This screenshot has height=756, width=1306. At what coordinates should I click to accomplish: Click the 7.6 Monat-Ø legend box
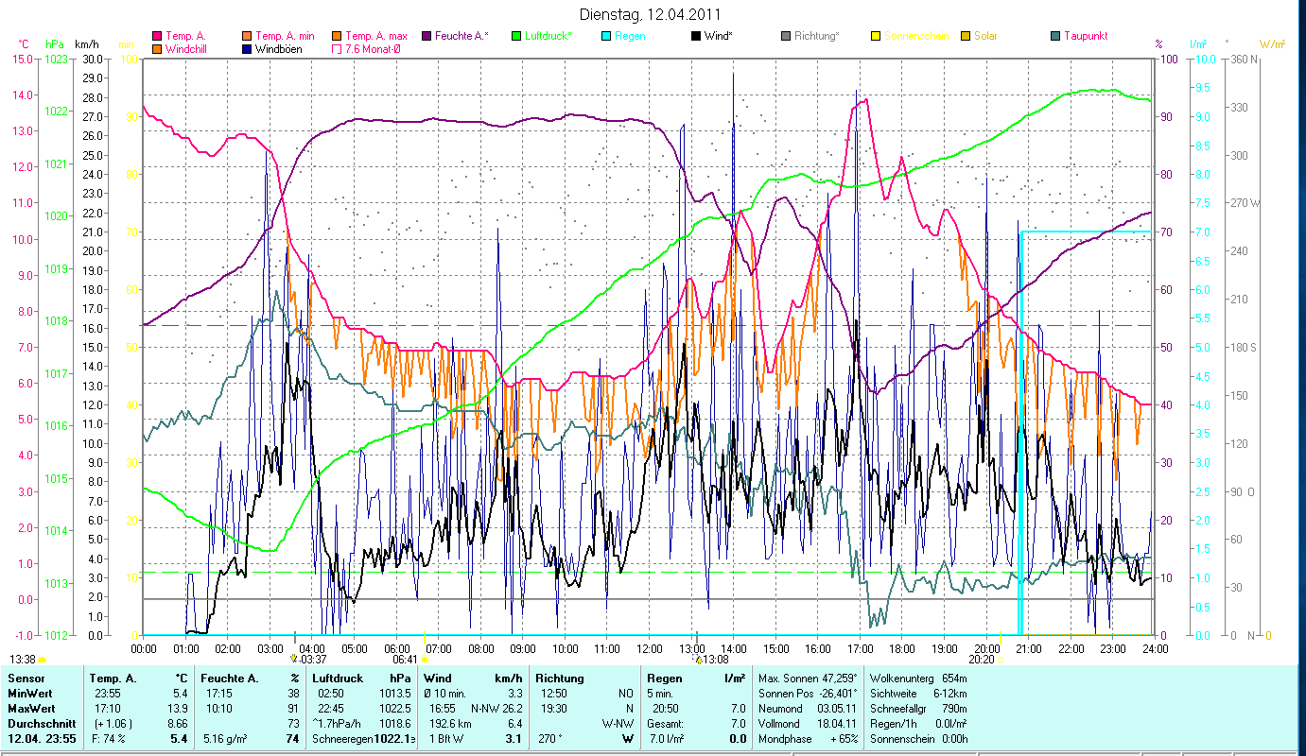(338, 49)
